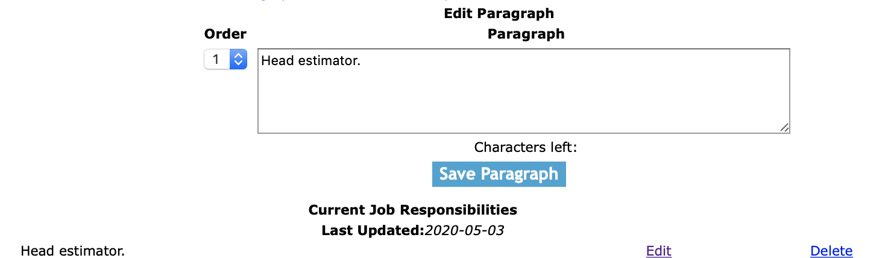Click the resize grip on paragraph text box
This screenshot has width=891, height=258.
(x=784, y=127)
